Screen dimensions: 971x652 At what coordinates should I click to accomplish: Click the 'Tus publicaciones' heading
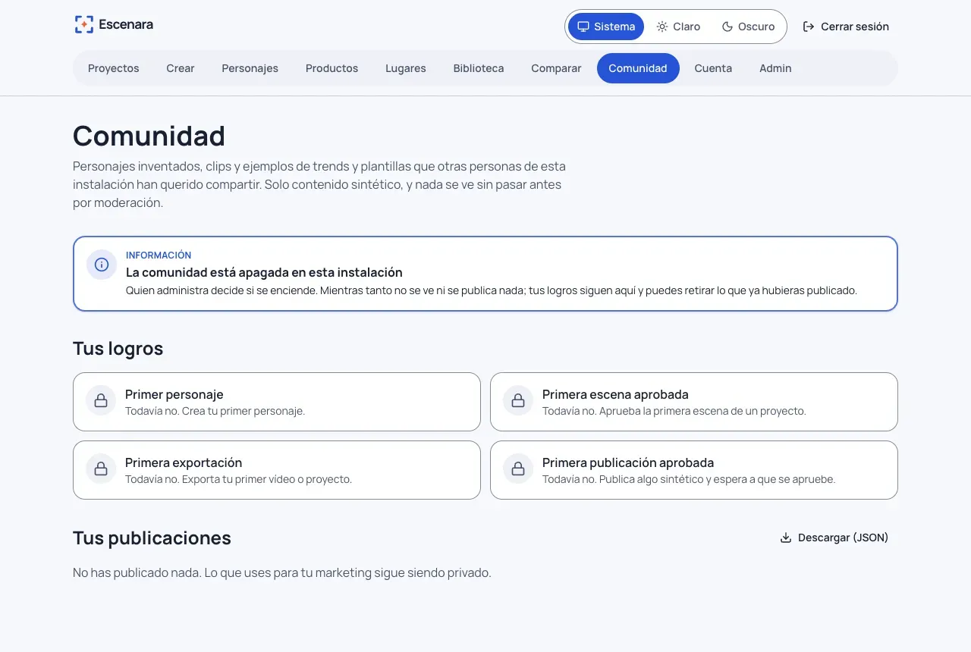(152, 538)
